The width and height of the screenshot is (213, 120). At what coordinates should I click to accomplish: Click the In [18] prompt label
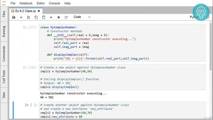click(x=30, y=67)
